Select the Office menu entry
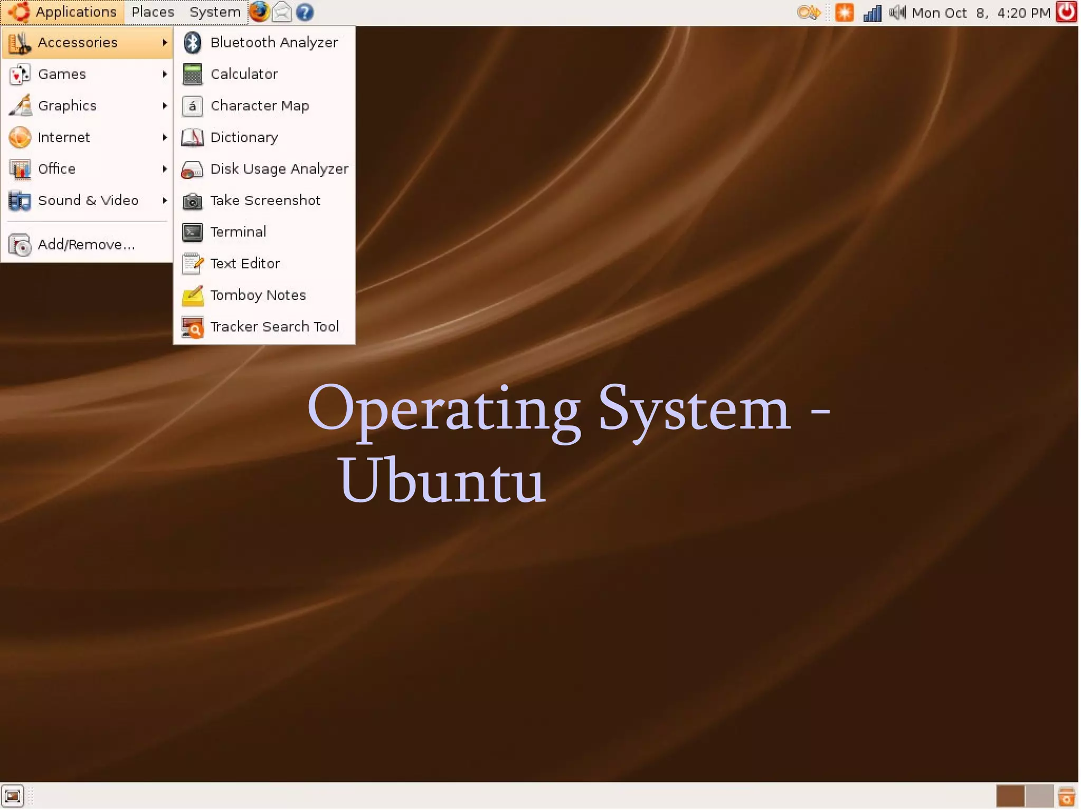 click(87, 169)
